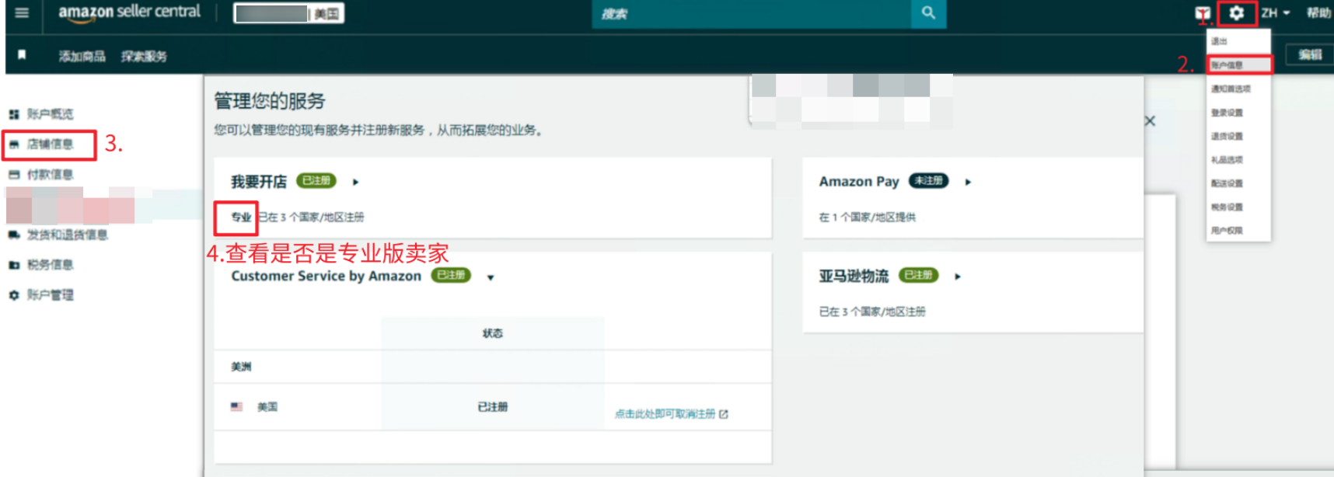Collapse Customer Service by Amazon section
The width and height of the screenshot is (1334, 477).
click(x=491, y=277)
